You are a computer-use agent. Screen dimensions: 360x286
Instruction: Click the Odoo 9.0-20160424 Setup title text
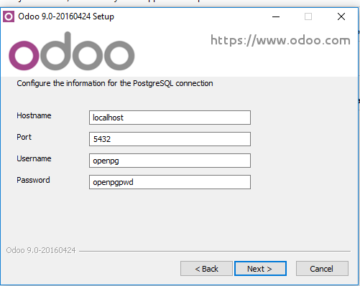[66, 16]
